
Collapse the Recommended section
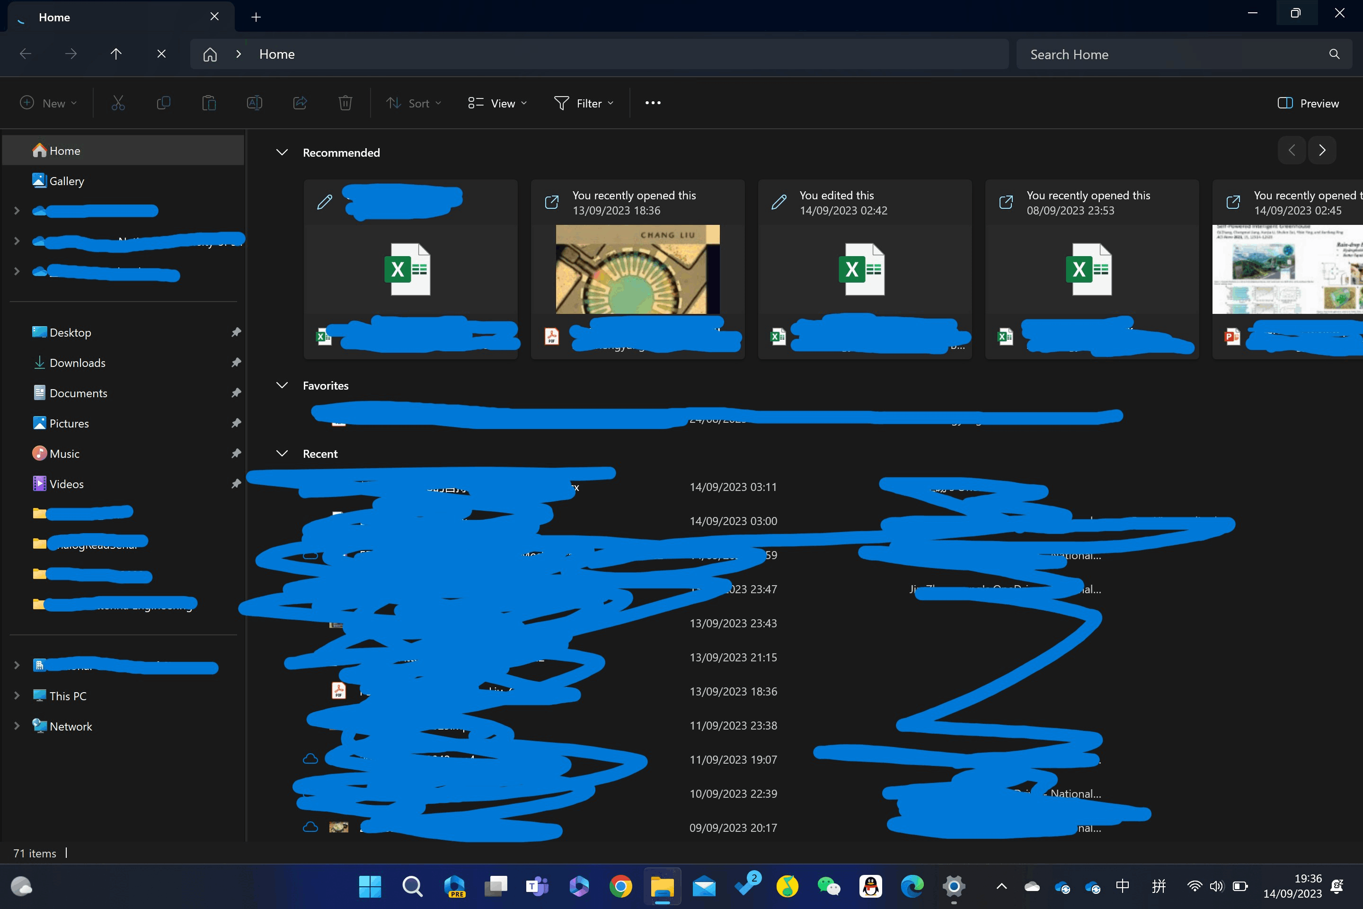[282, 152]
